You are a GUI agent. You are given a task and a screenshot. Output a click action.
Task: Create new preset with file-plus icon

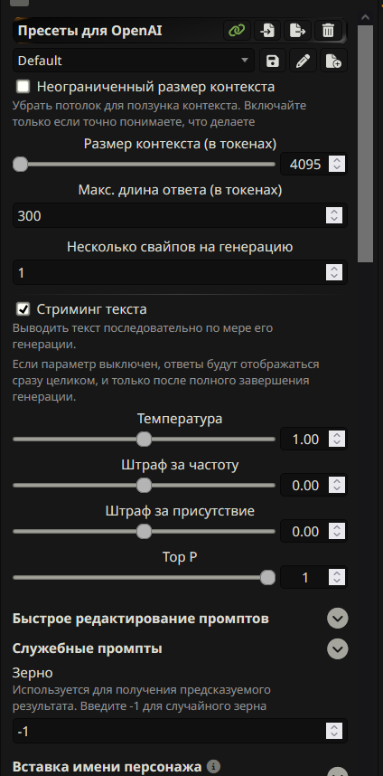pos(333,61)
